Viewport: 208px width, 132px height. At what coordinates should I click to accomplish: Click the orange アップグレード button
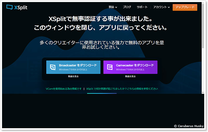[x=185, y=7]
